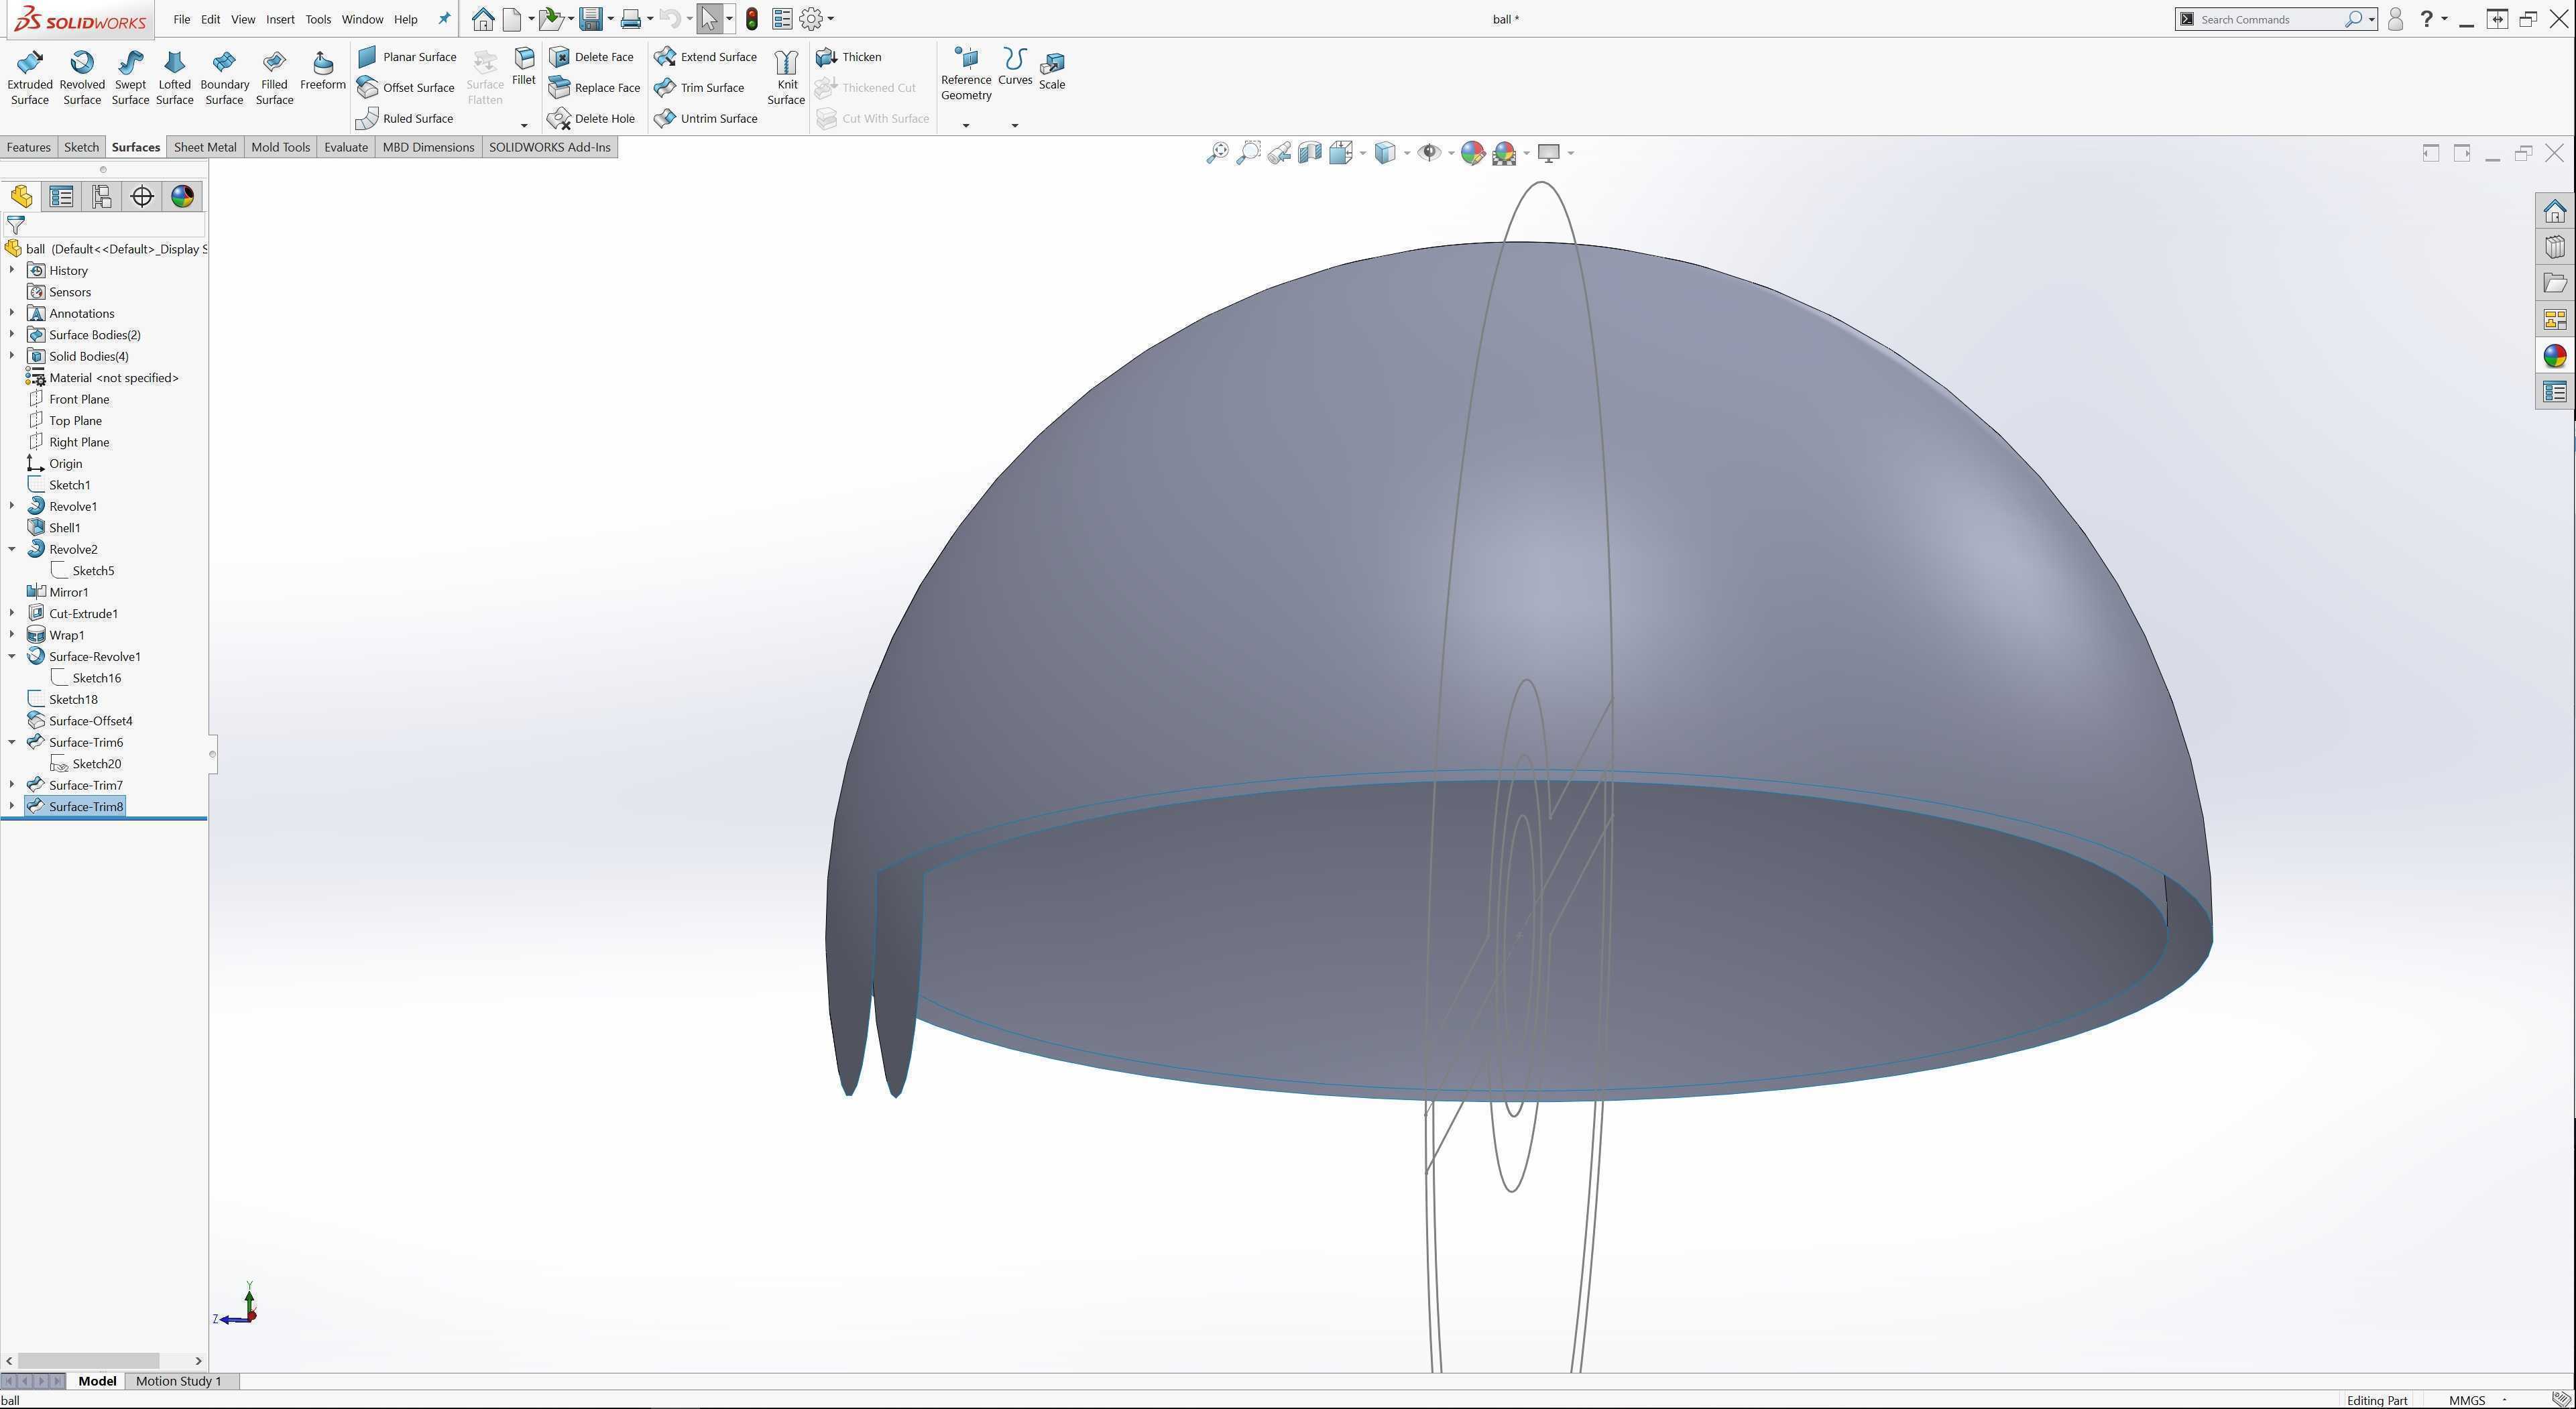Switch to the Features tab
Image resolution: width=2576 pixels, height=1409 pixels.
pyautogui.click(x=28, y=148)
